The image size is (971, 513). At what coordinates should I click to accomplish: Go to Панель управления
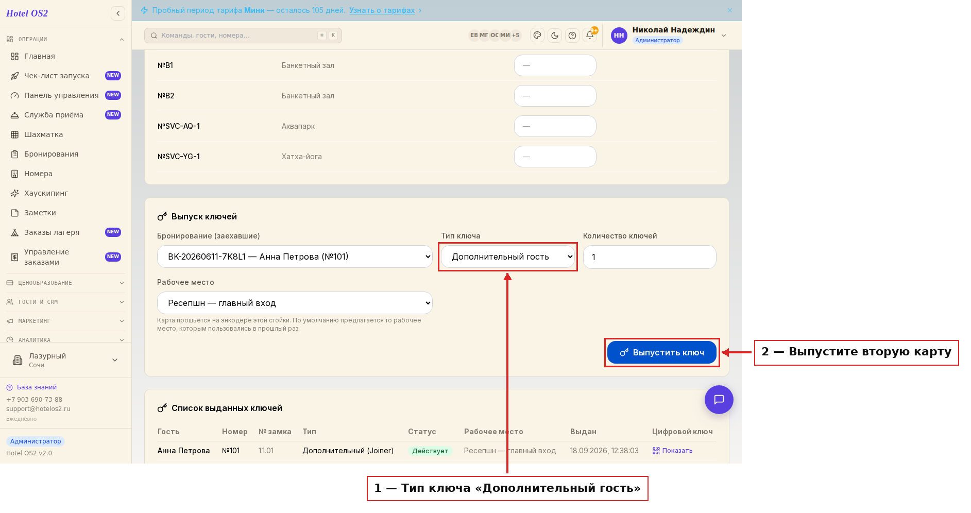tap(65, 95)
